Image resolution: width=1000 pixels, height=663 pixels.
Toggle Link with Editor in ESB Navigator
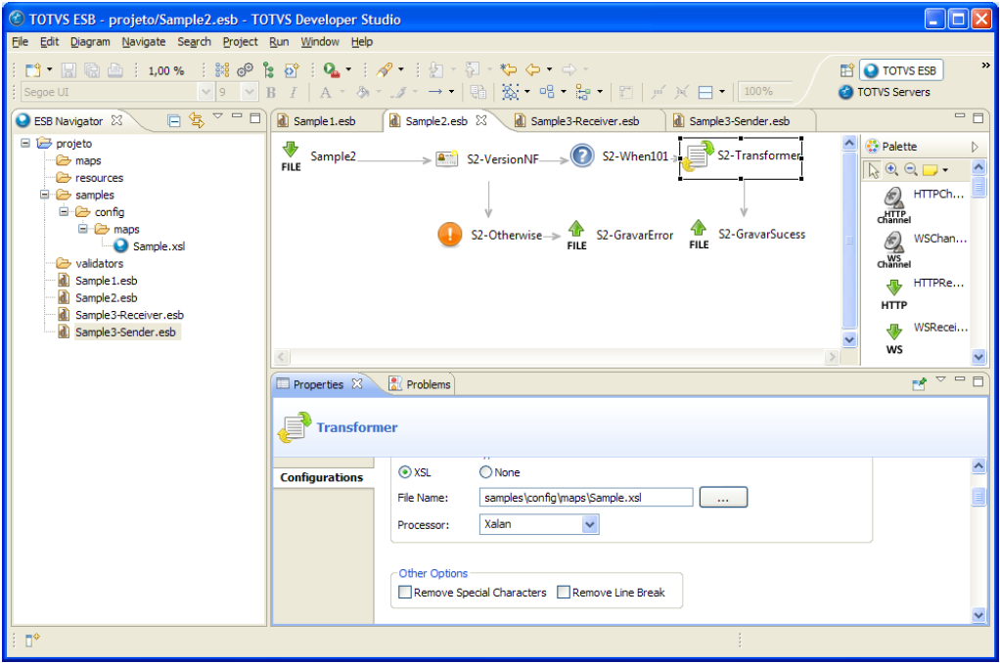197,120
